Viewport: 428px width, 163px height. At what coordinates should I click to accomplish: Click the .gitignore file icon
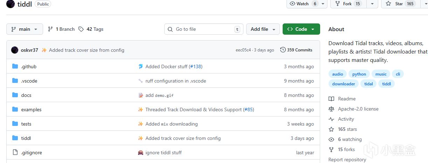15,153
